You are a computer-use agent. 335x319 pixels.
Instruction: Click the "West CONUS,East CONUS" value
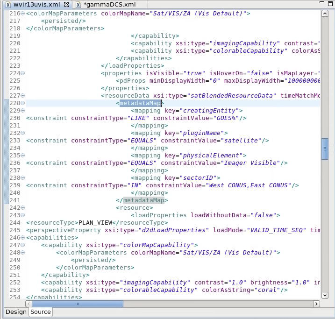coord(248,185)
